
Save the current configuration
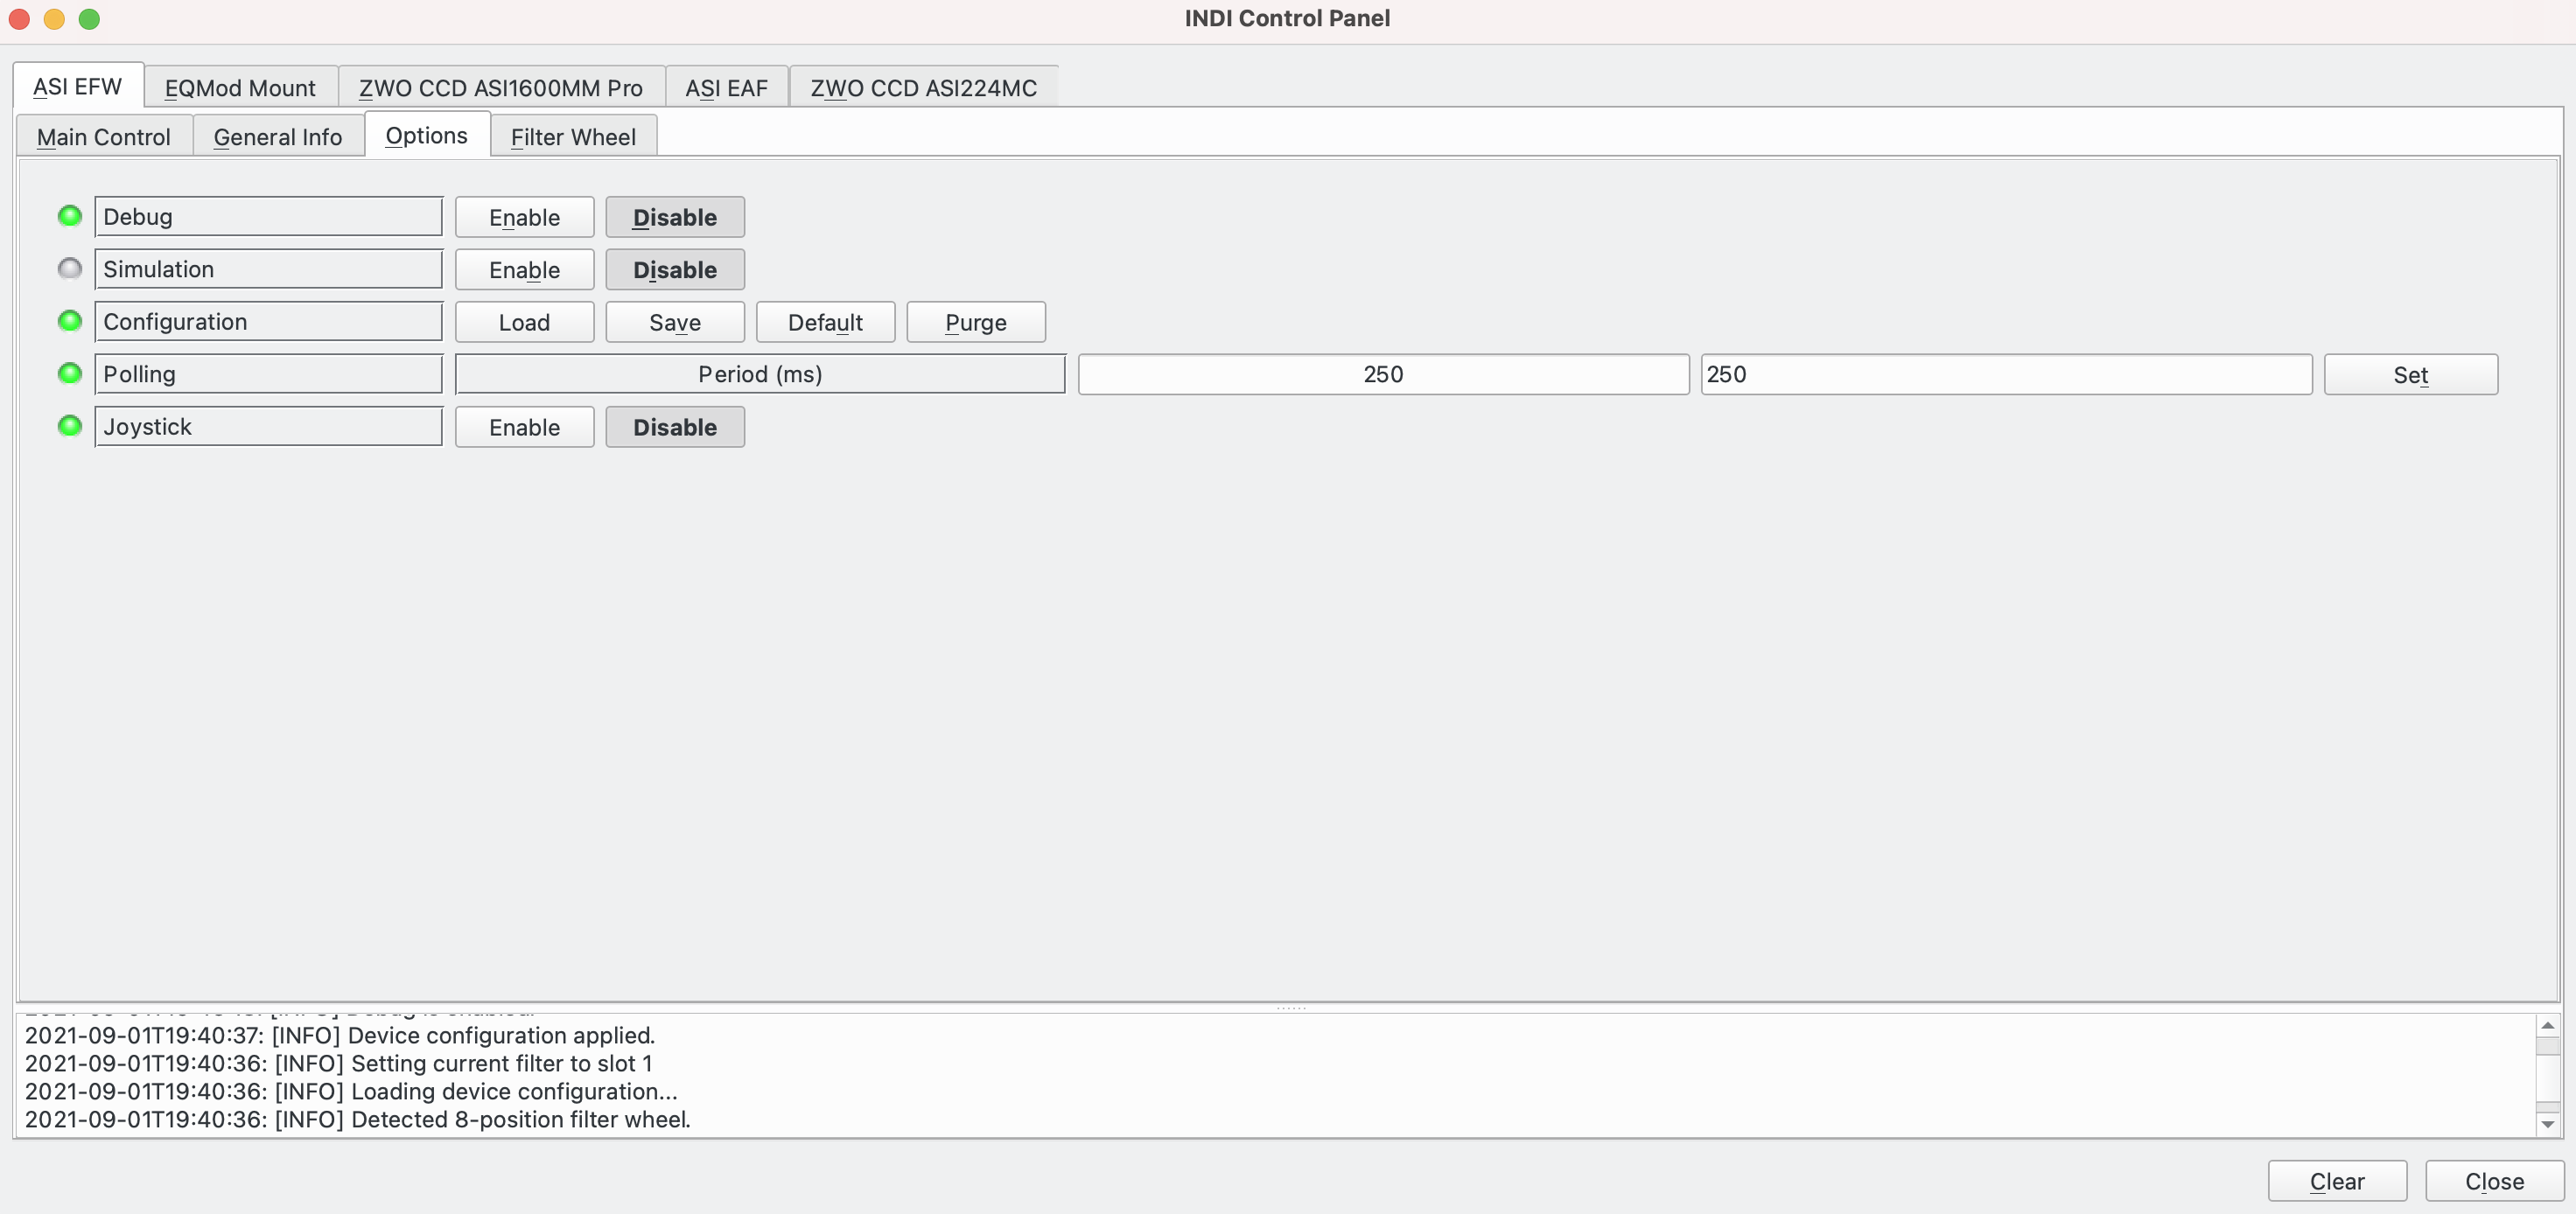[x=674, y=320]
